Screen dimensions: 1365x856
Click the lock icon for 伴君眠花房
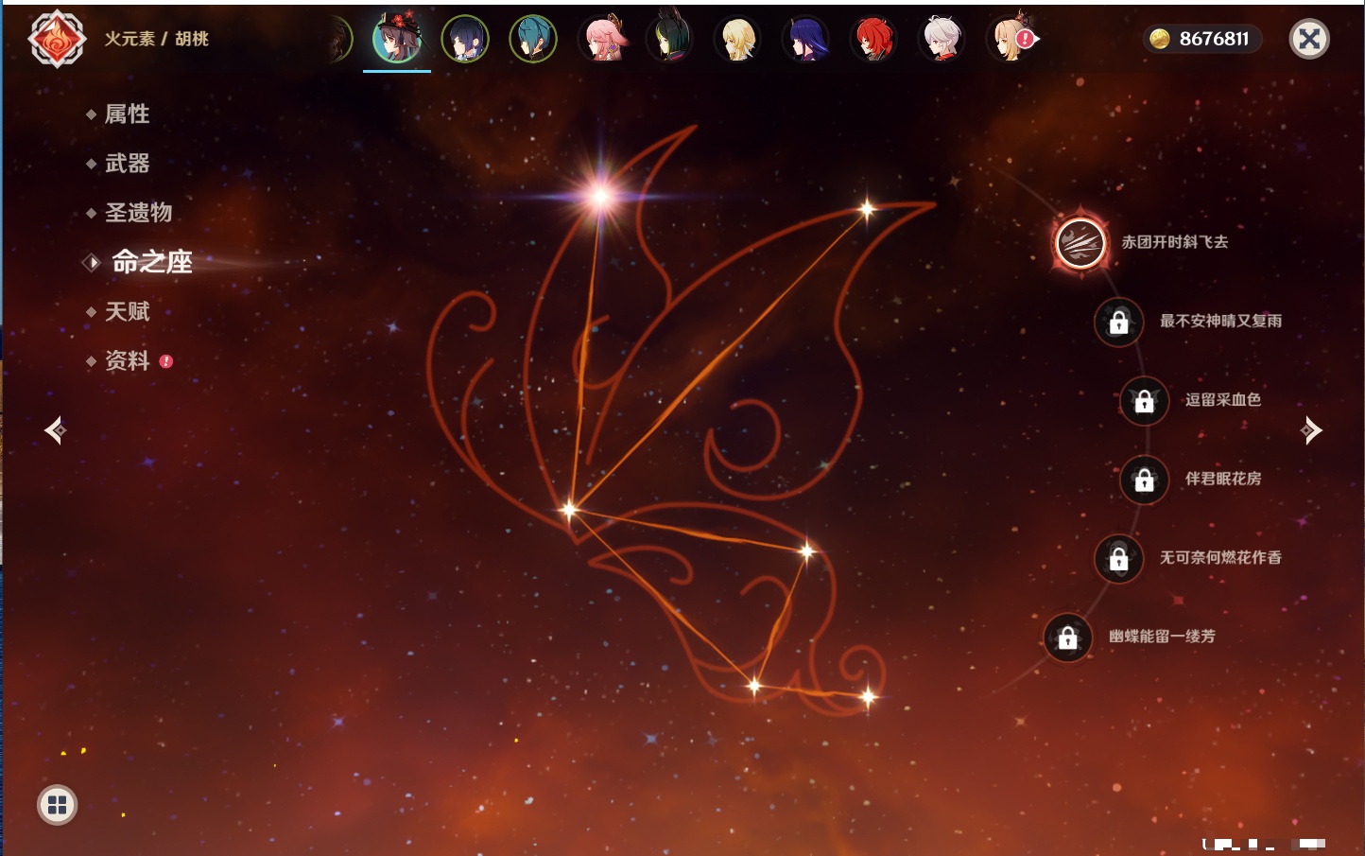pyautogui.click(x=1145, y=480)
